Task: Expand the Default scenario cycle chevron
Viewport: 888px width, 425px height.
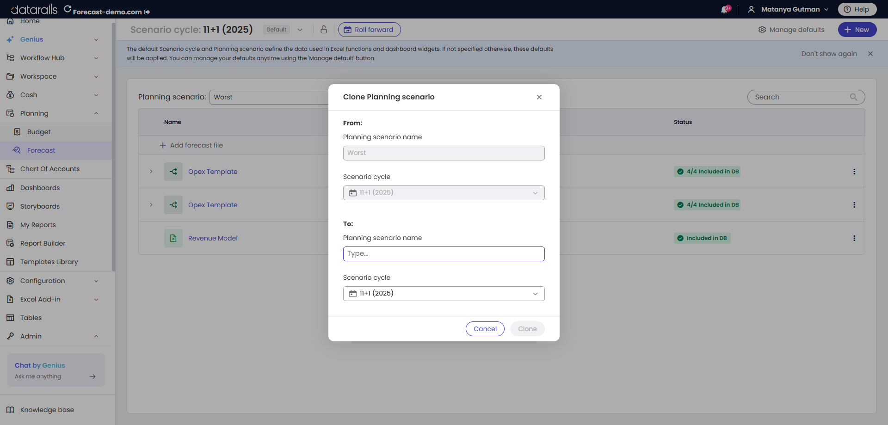Action: click(x=300, y=30)
